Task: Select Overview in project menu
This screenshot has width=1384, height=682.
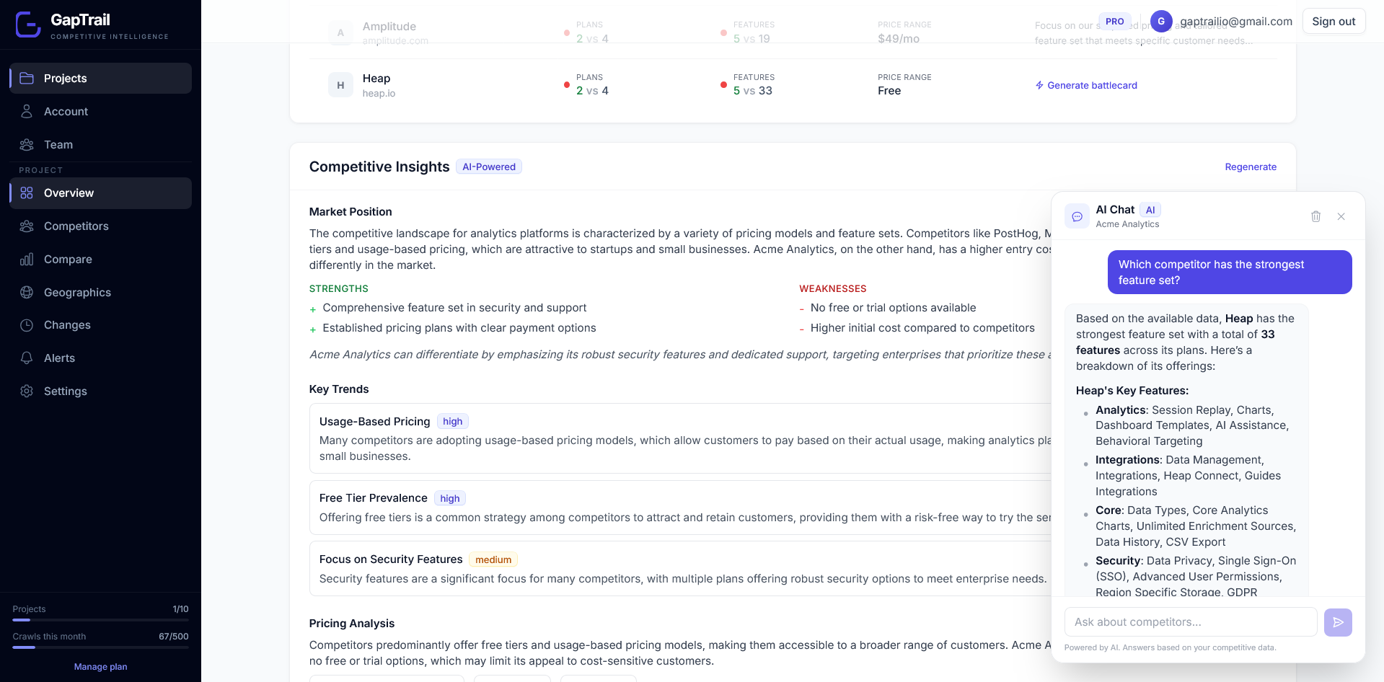Action: point(101,192)
